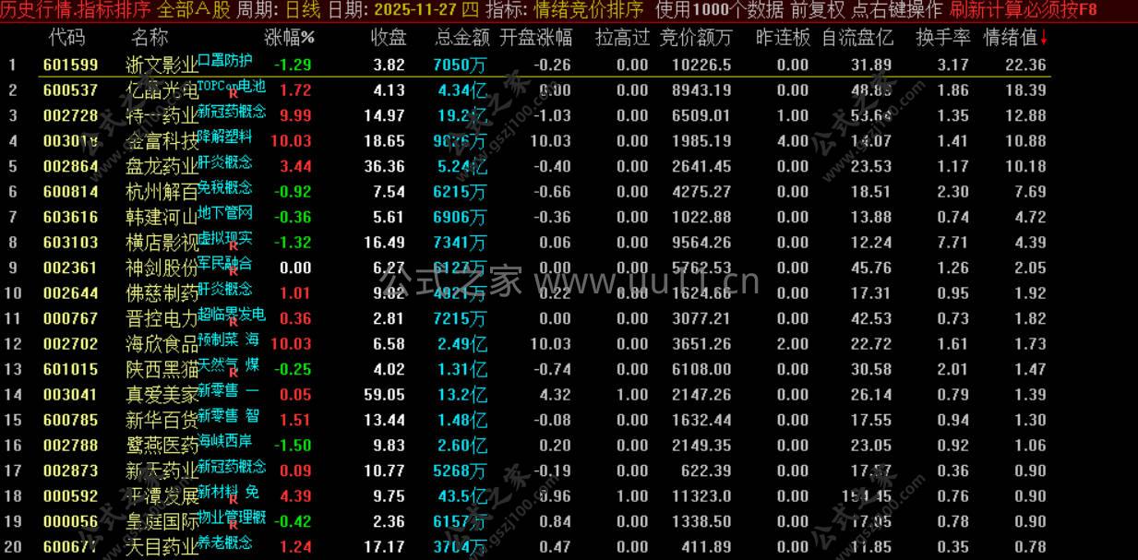Click 使用1000个数据 setting
This screenshot has height=560, width=1138.
click(719, 10)
